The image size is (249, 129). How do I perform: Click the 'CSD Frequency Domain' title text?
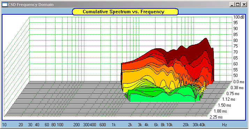[31, 5]
